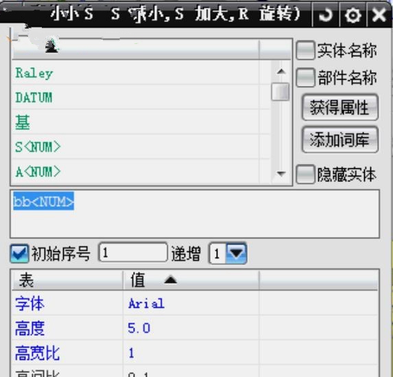Enable the 实体名称 checkbox
The width and height of the screenshot is (393, 377).
pos(305,50)
